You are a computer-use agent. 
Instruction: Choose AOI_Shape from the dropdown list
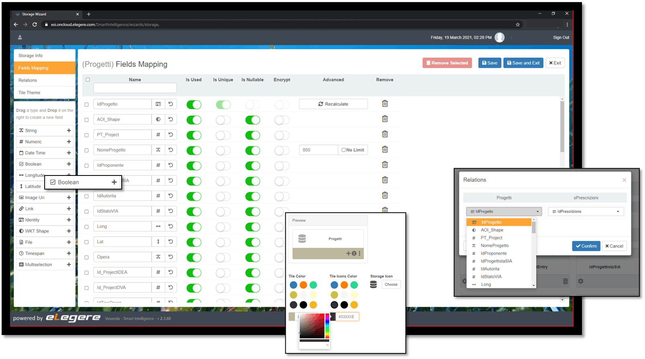pos(499,230)
